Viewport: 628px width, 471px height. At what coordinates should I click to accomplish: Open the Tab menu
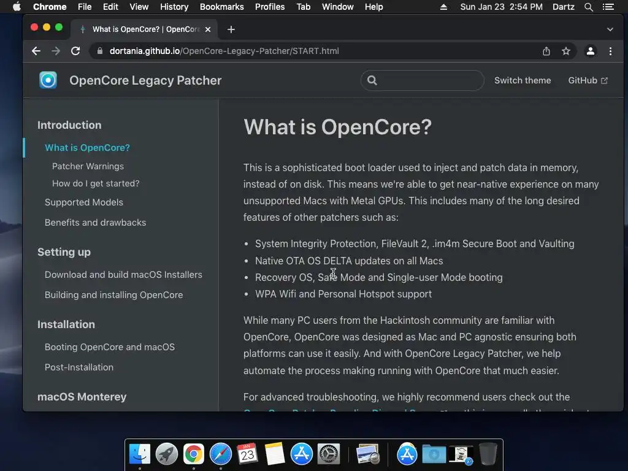pyautogui.click(x=303, y=7)
